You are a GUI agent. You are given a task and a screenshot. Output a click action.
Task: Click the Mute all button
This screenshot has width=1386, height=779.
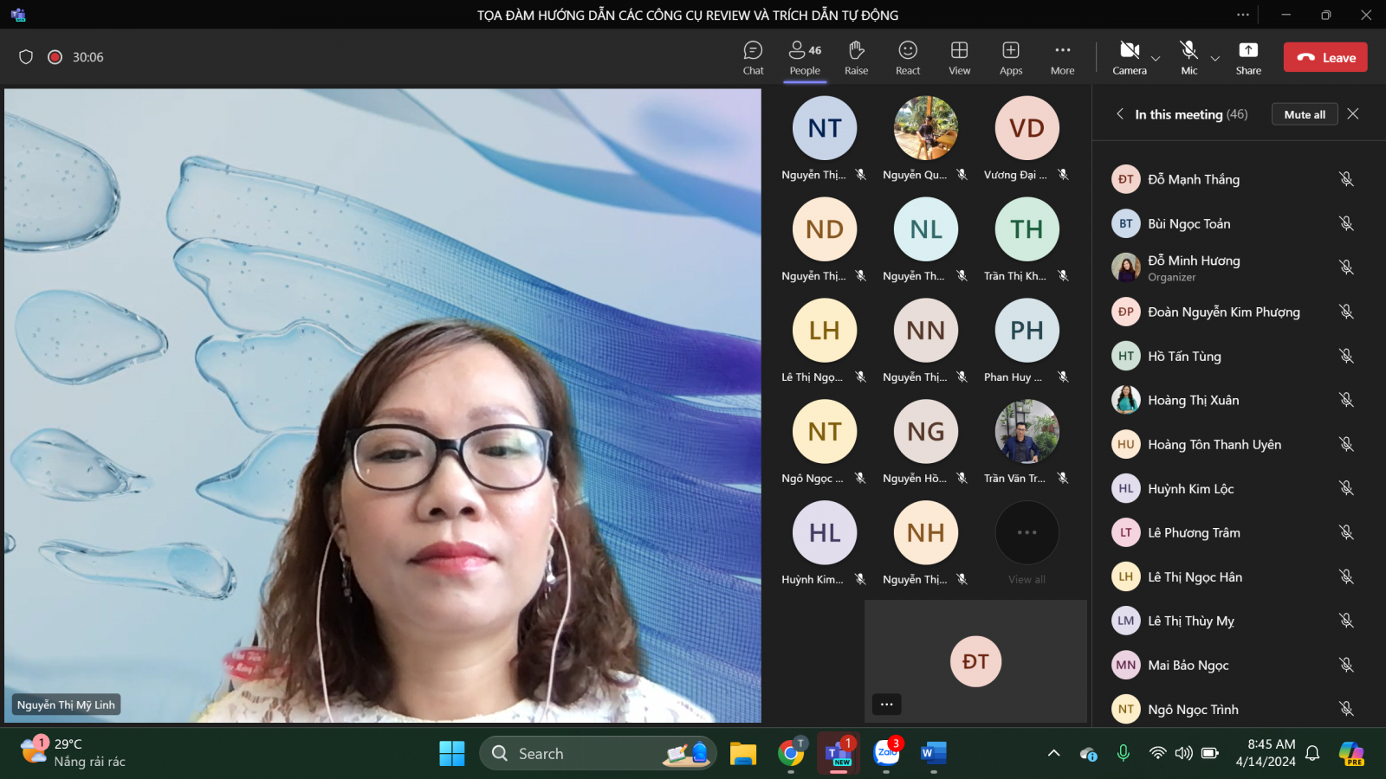click(1304, 114)
